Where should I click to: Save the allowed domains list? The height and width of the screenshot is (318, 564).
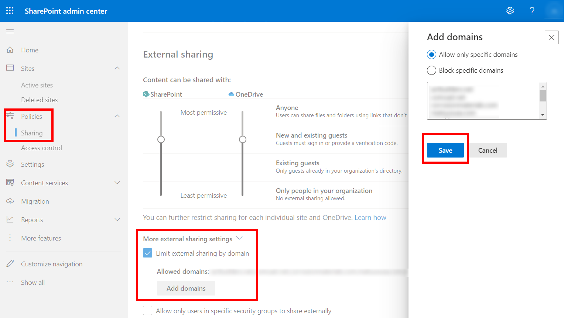click(x=445, y=150)
